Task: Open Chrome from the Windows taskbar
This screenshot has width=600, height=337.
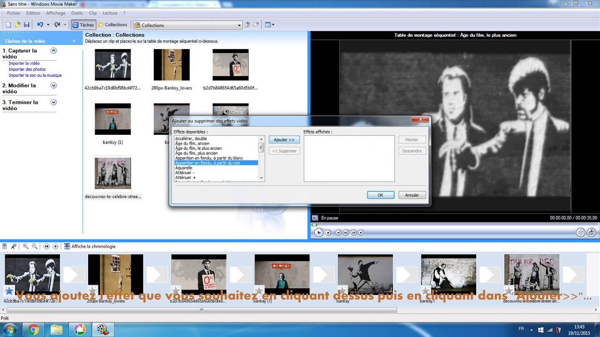Action: (x=33, y=330)
